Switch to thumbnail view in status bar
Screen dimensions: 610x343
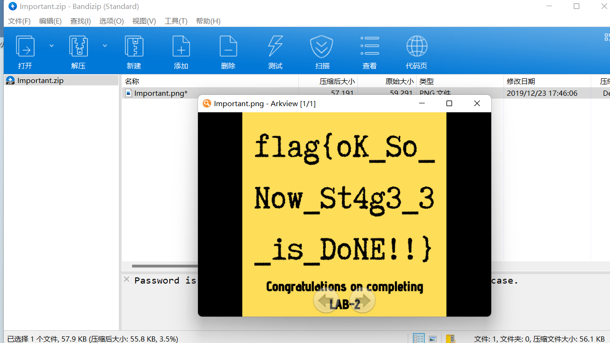pyautogui.click(x=432, y=338)
